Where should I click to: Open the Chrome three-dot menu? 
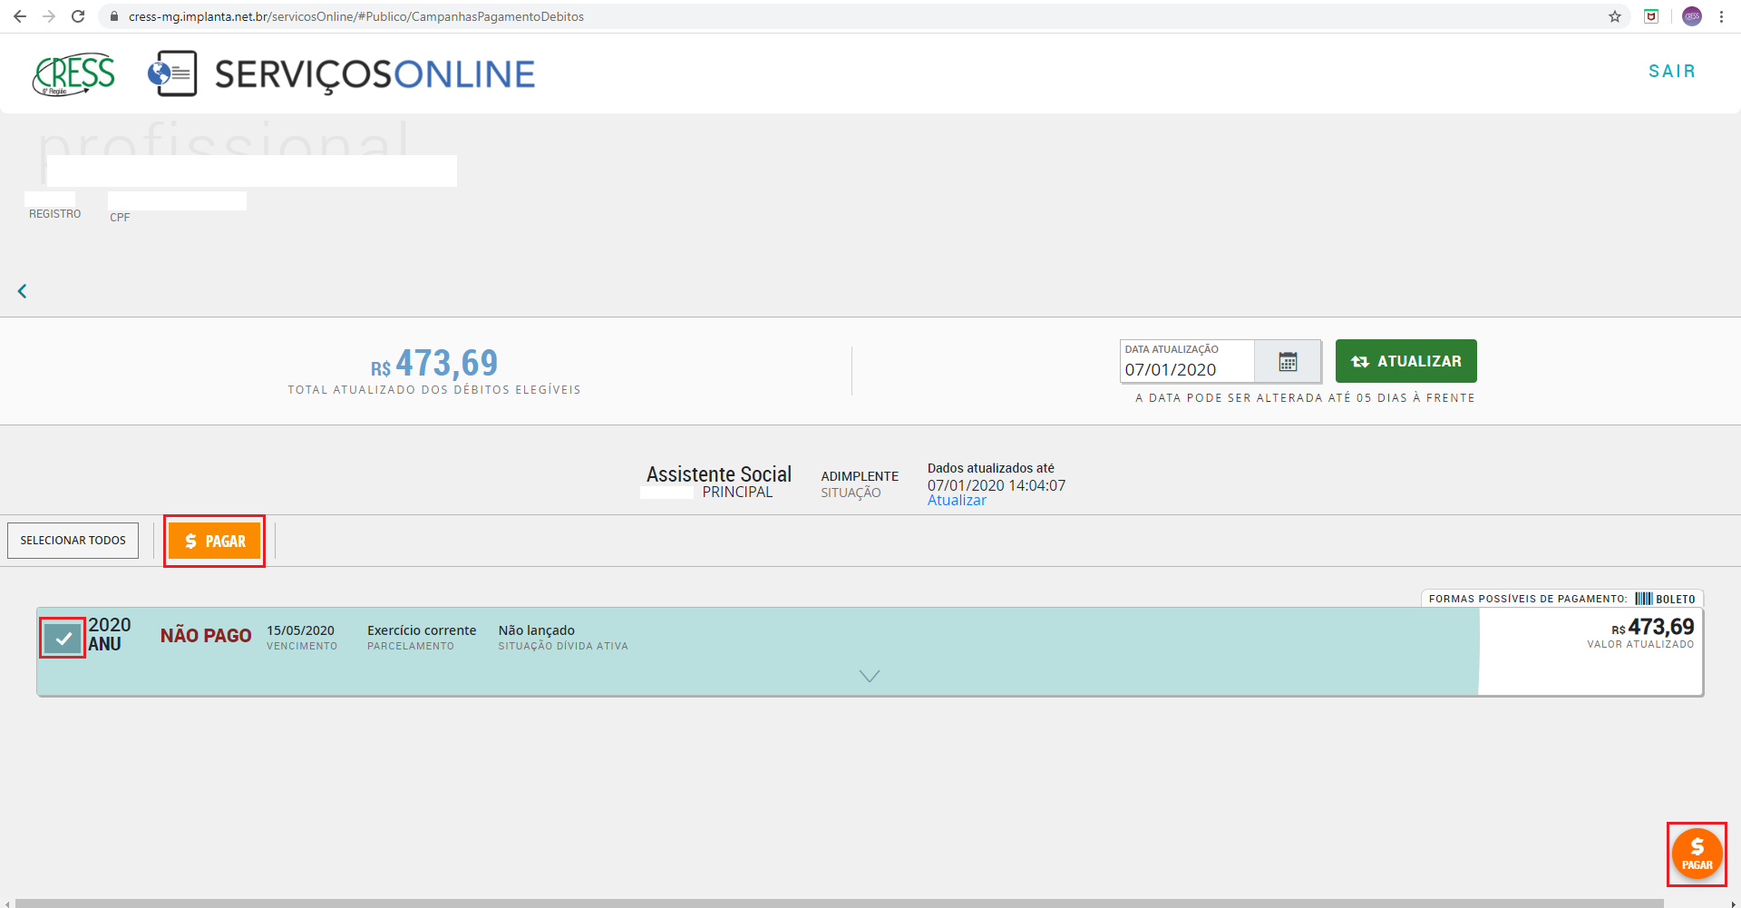coord(1721,16)
